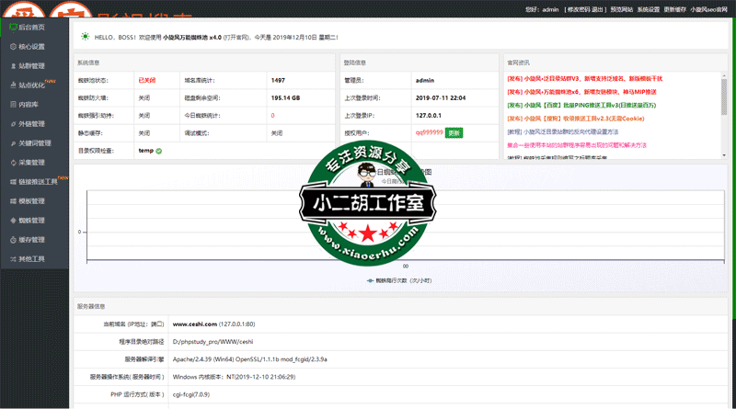This screenshot has width=736, height=409.
Task: Click the 核心设置 icon in sidebar
Action: point(11,47)
